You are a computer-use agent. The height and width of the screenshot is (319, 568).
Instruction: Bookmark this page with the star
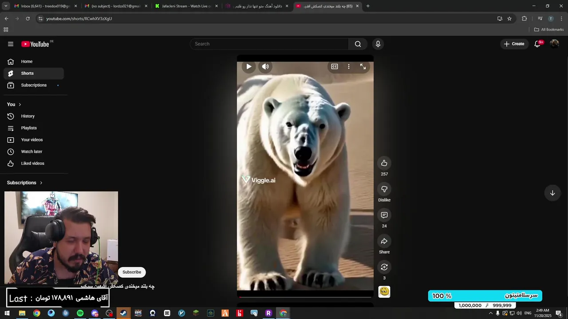pyautogui.click(x=509, y=19)
